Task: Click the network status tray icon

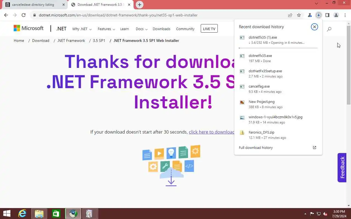Action: pyautogui.click(x=319, y=214)
